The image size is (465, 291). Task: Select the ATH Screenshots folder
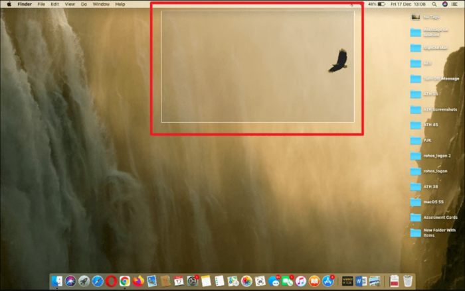point(417,109)
